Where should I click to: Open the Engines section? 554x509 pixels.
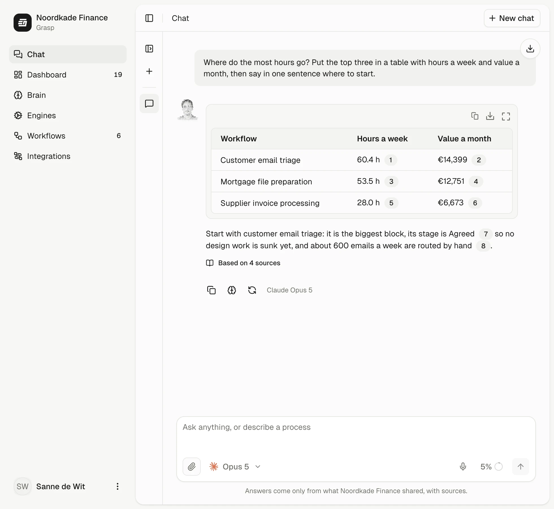point(68,115)
